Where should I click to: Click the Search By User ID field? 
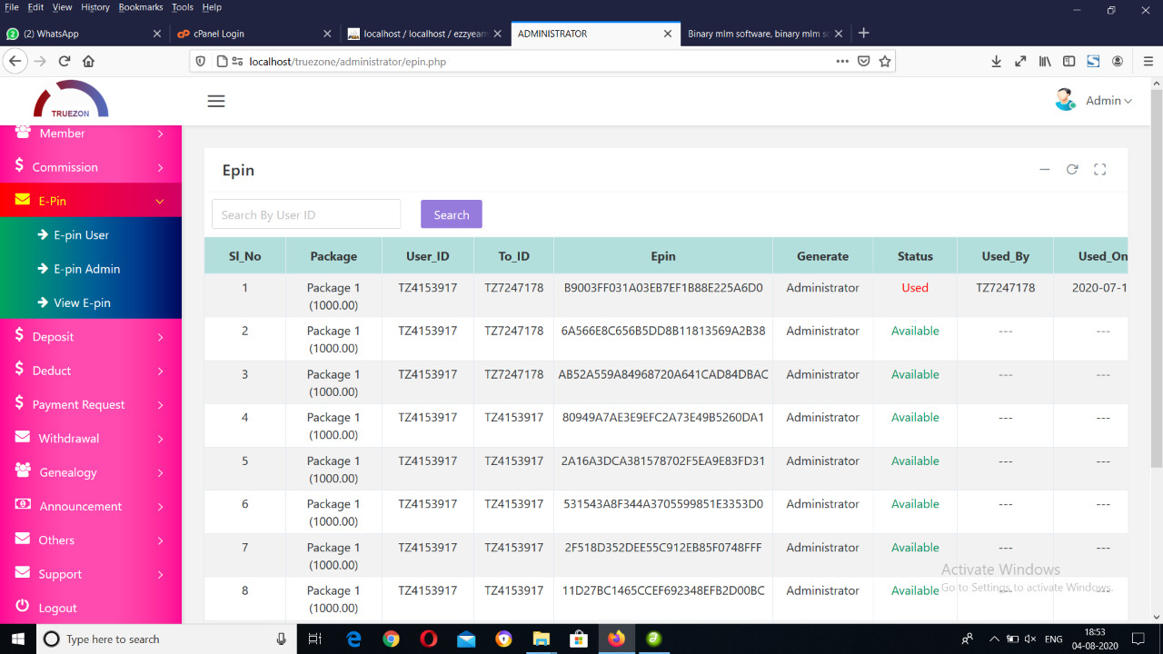(x=306, y=214)
